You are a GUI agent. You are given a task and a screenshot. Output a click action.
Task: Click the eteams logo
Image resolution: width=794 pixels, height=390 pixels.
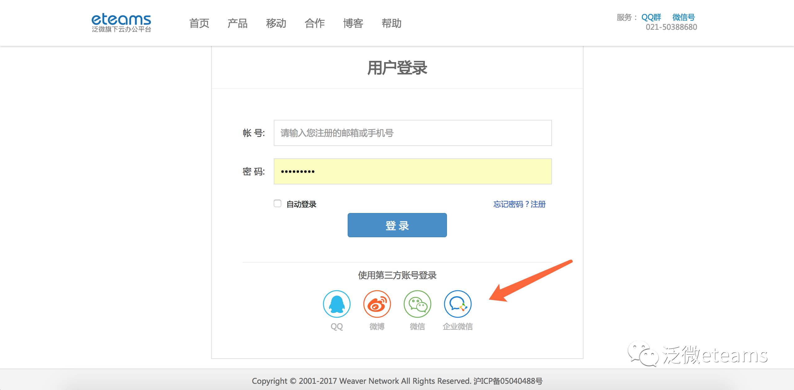tap(121, 23)
